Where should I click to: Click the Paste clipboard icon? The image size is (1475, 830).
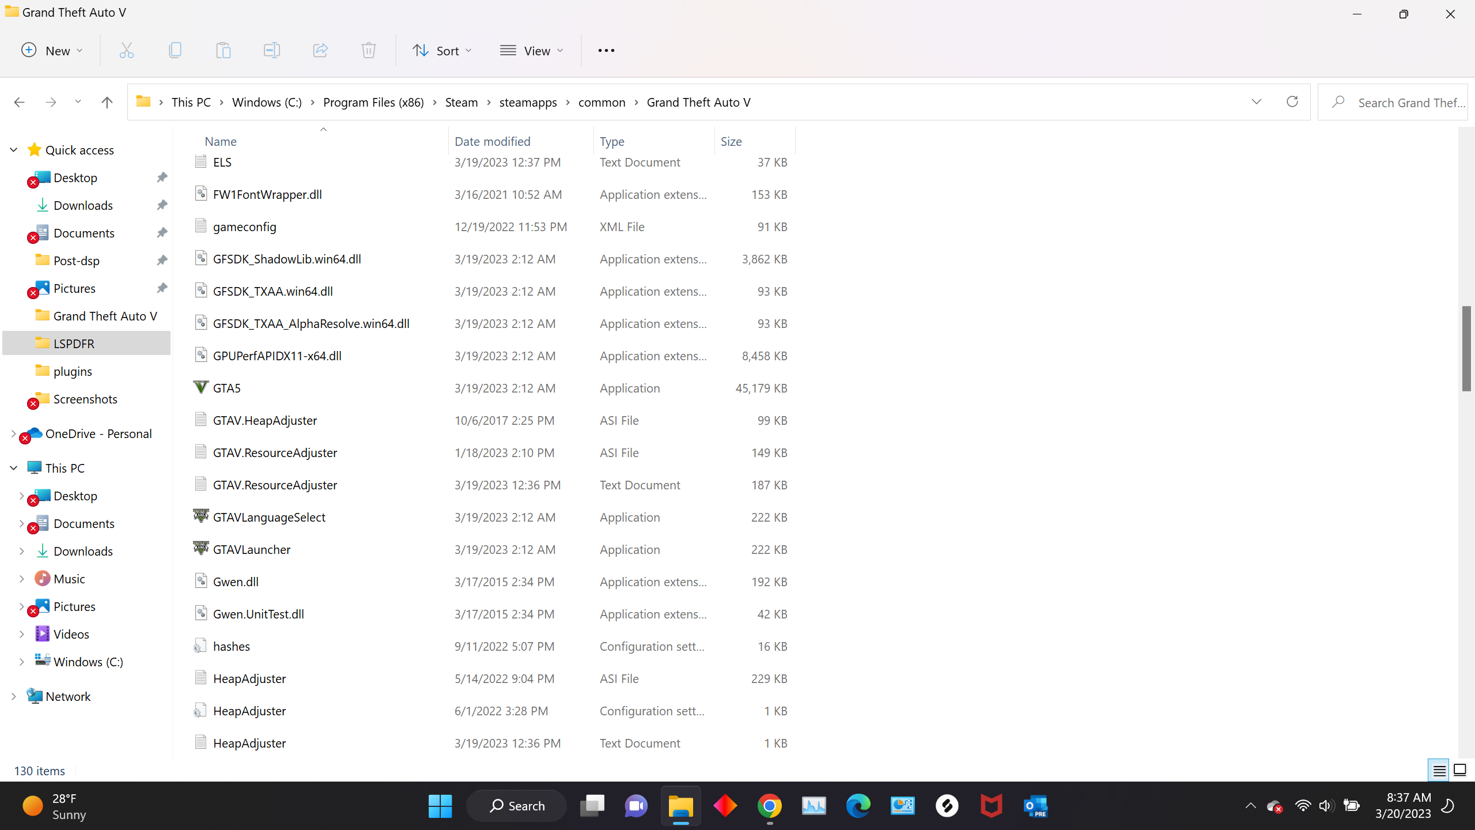[x=224, y=51]
